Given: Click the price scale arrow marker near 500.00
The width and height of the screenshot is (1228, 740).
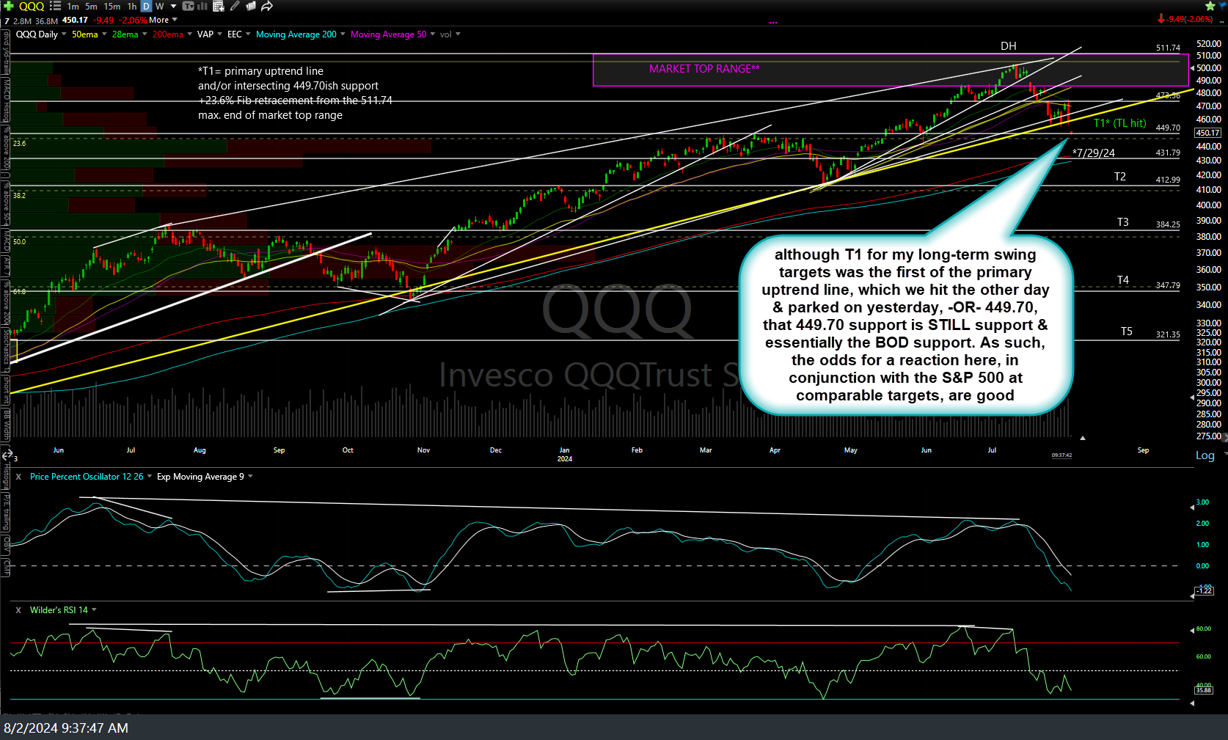Looking at the screenshot, I should click(x=1191, y=67).
